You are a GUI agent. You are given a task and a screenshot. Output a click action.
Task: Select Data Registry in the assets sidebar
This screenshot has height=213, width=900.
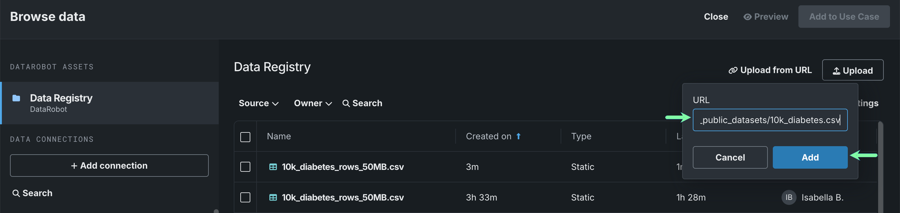(61, 103)
